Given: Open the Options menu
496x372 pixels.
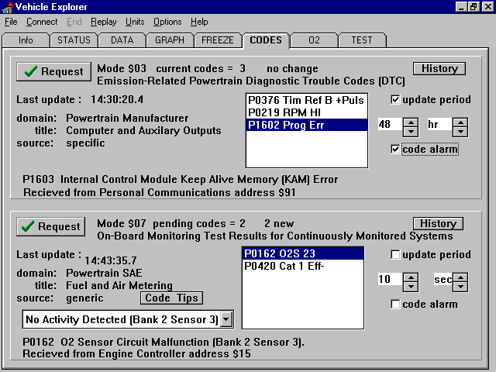Looking at the screenshot, I should pyautogui.click(x=167, y=22).
